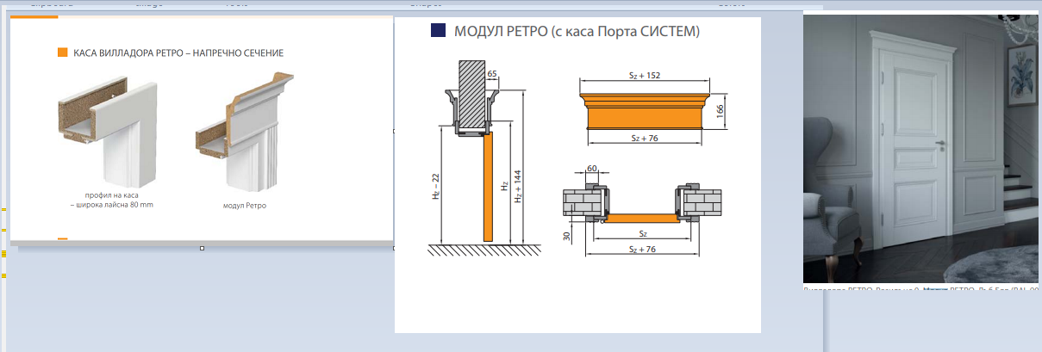Image resolution: width=1042 pixels, height=352 pixels.
Task: Click the orange door leaf in vertical section
Action: 487,189
